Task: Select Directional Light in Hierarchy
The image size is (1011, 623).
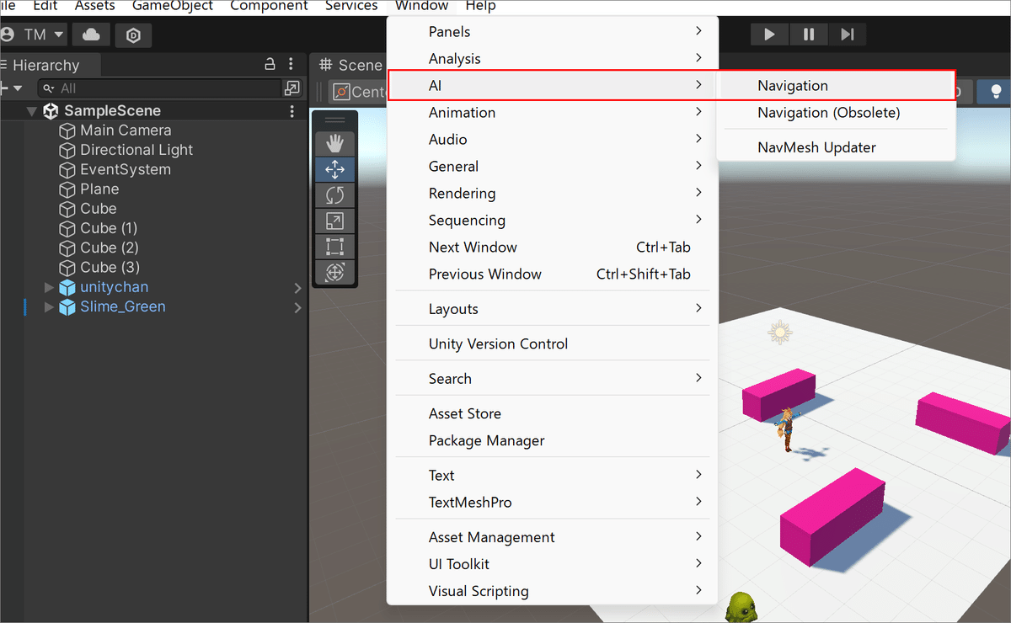Action: [136, 150]
